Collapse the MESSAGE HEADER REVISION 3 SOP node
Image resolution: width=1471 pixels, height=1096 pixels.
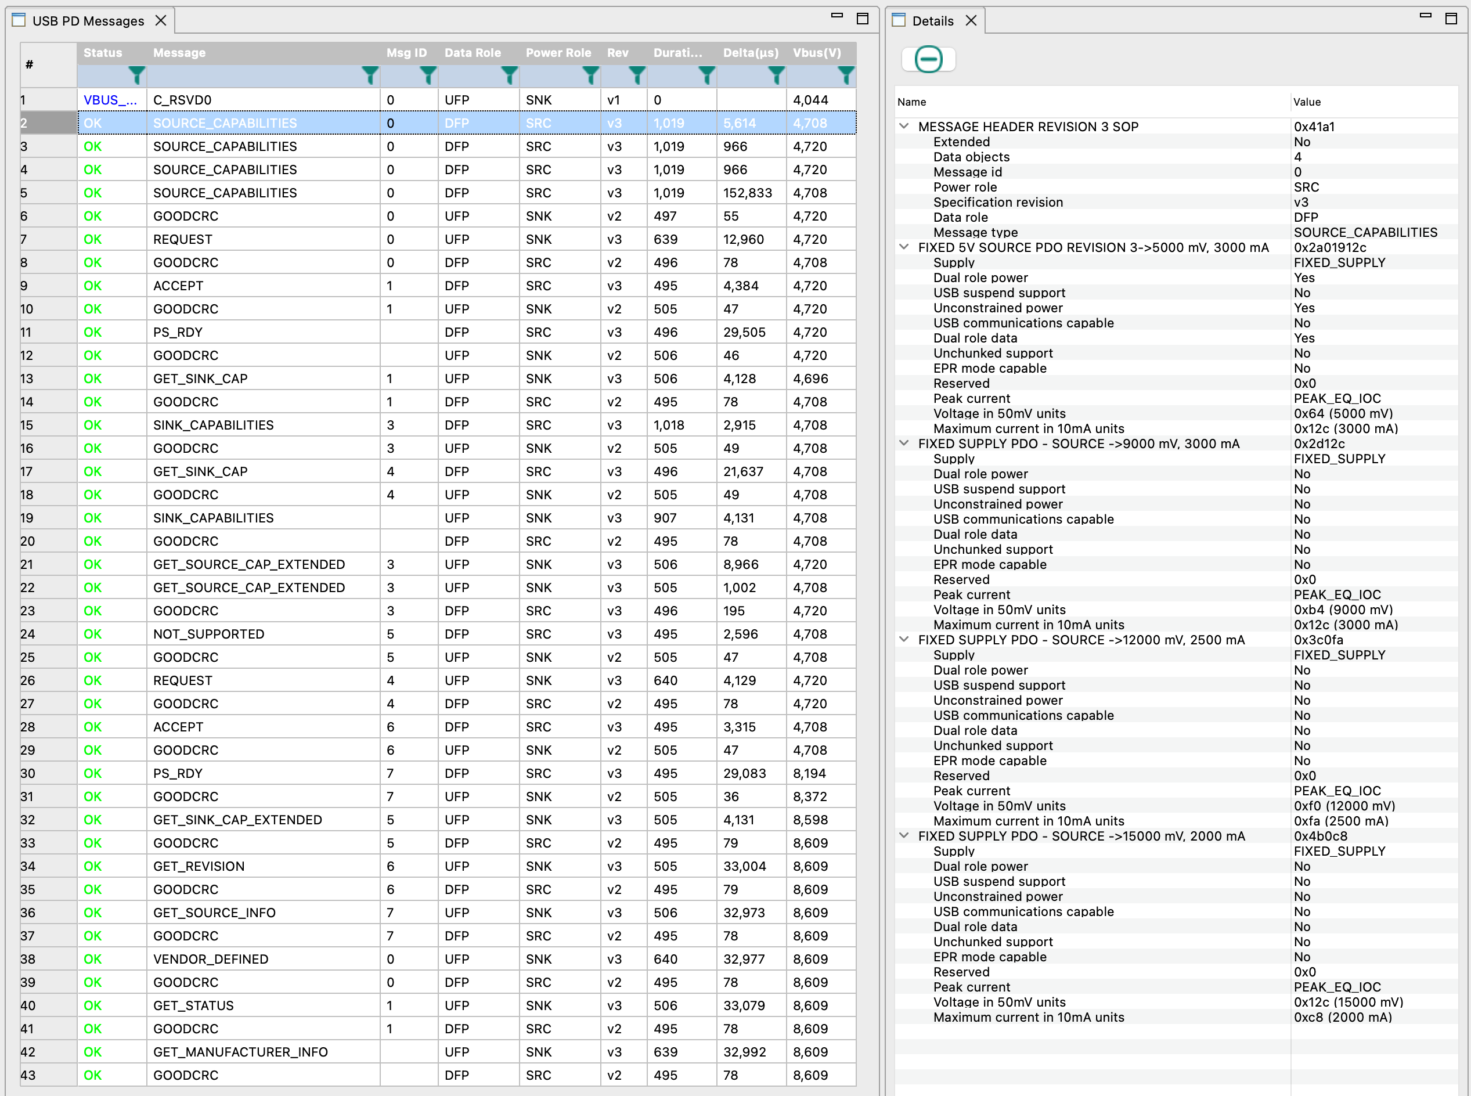904,126
